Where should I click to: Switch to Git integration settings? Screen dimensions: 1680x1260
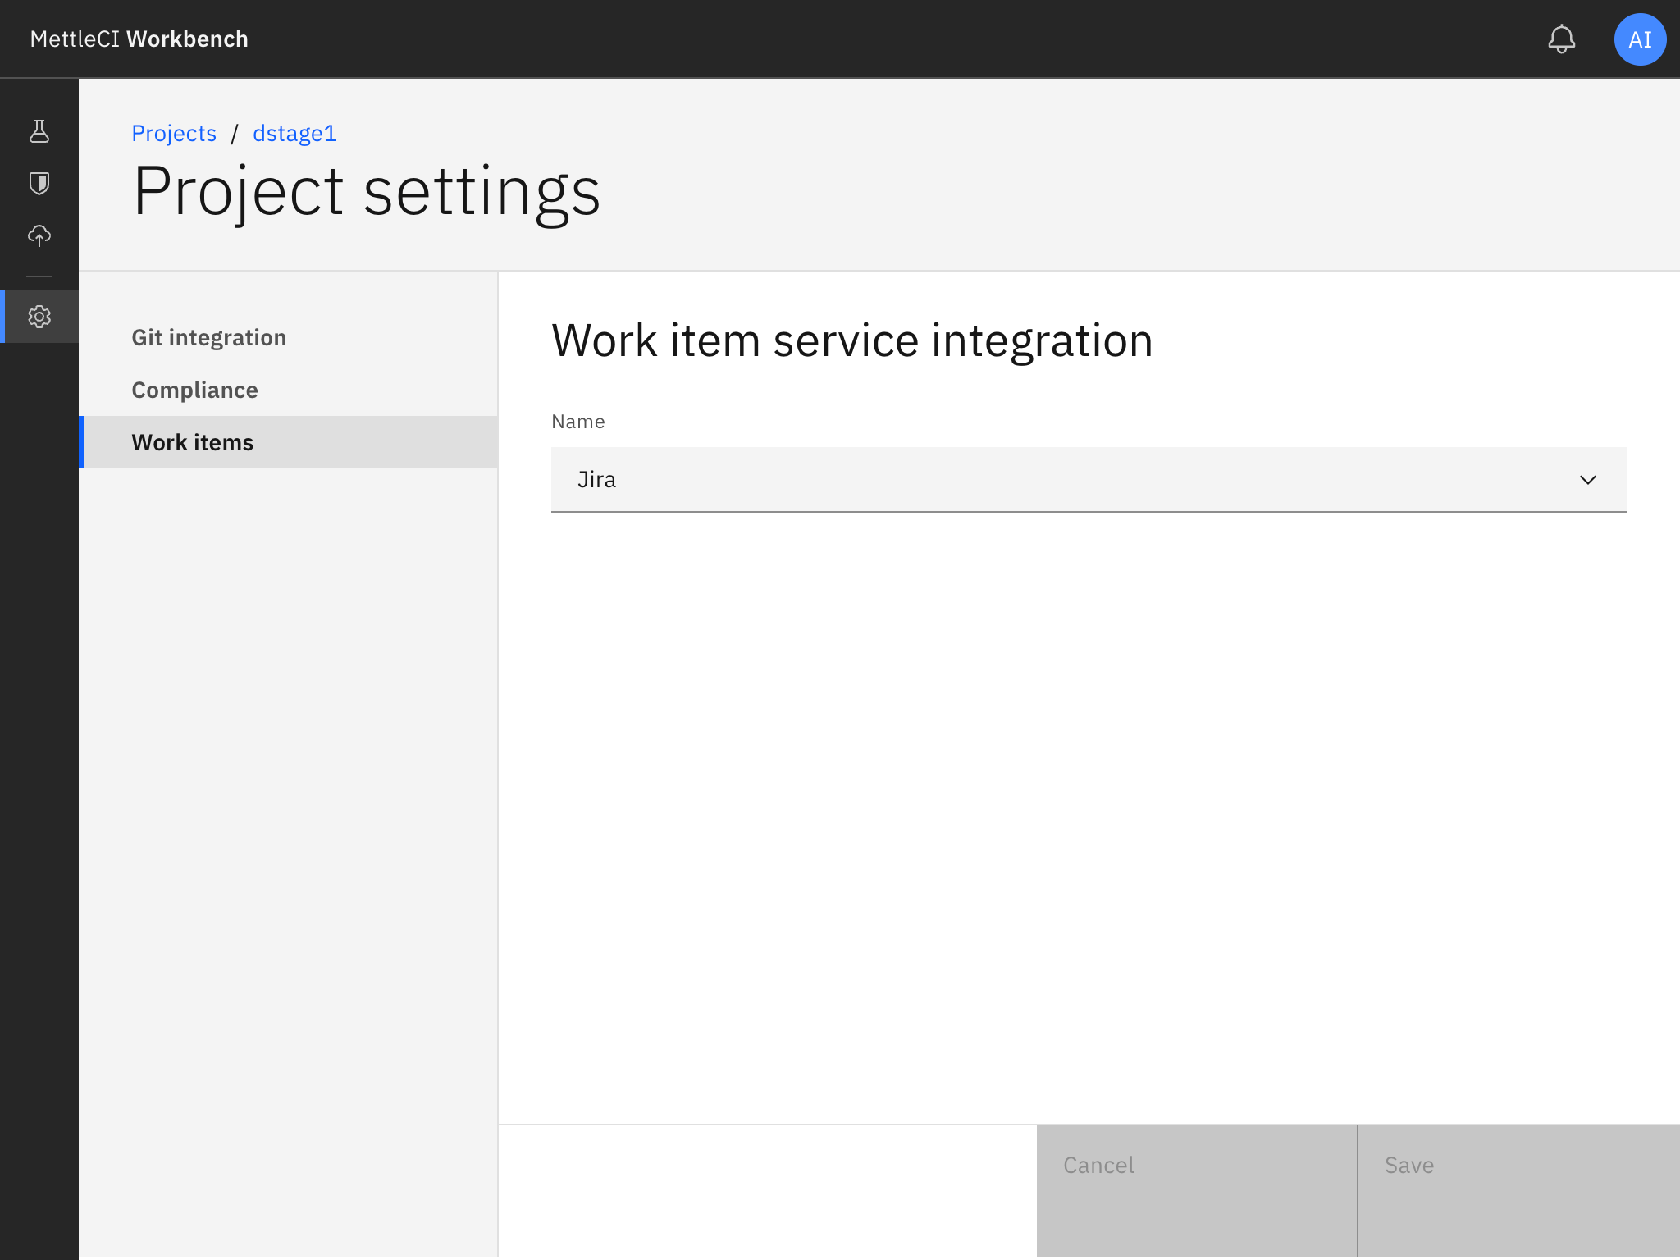[x=208, y=336]
